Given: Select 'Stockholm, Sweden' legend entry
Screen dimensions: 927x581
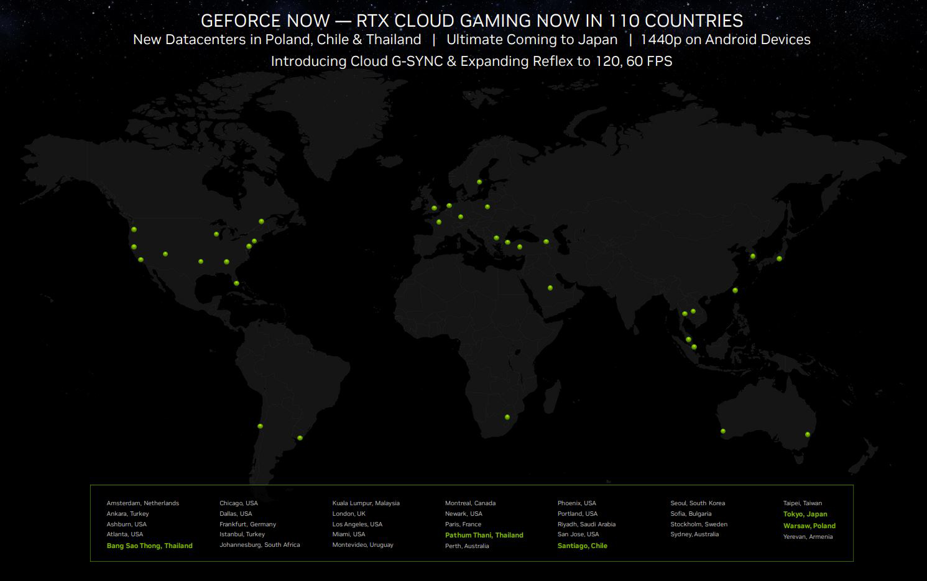Looking at the screenshot, I should point(699,524).
